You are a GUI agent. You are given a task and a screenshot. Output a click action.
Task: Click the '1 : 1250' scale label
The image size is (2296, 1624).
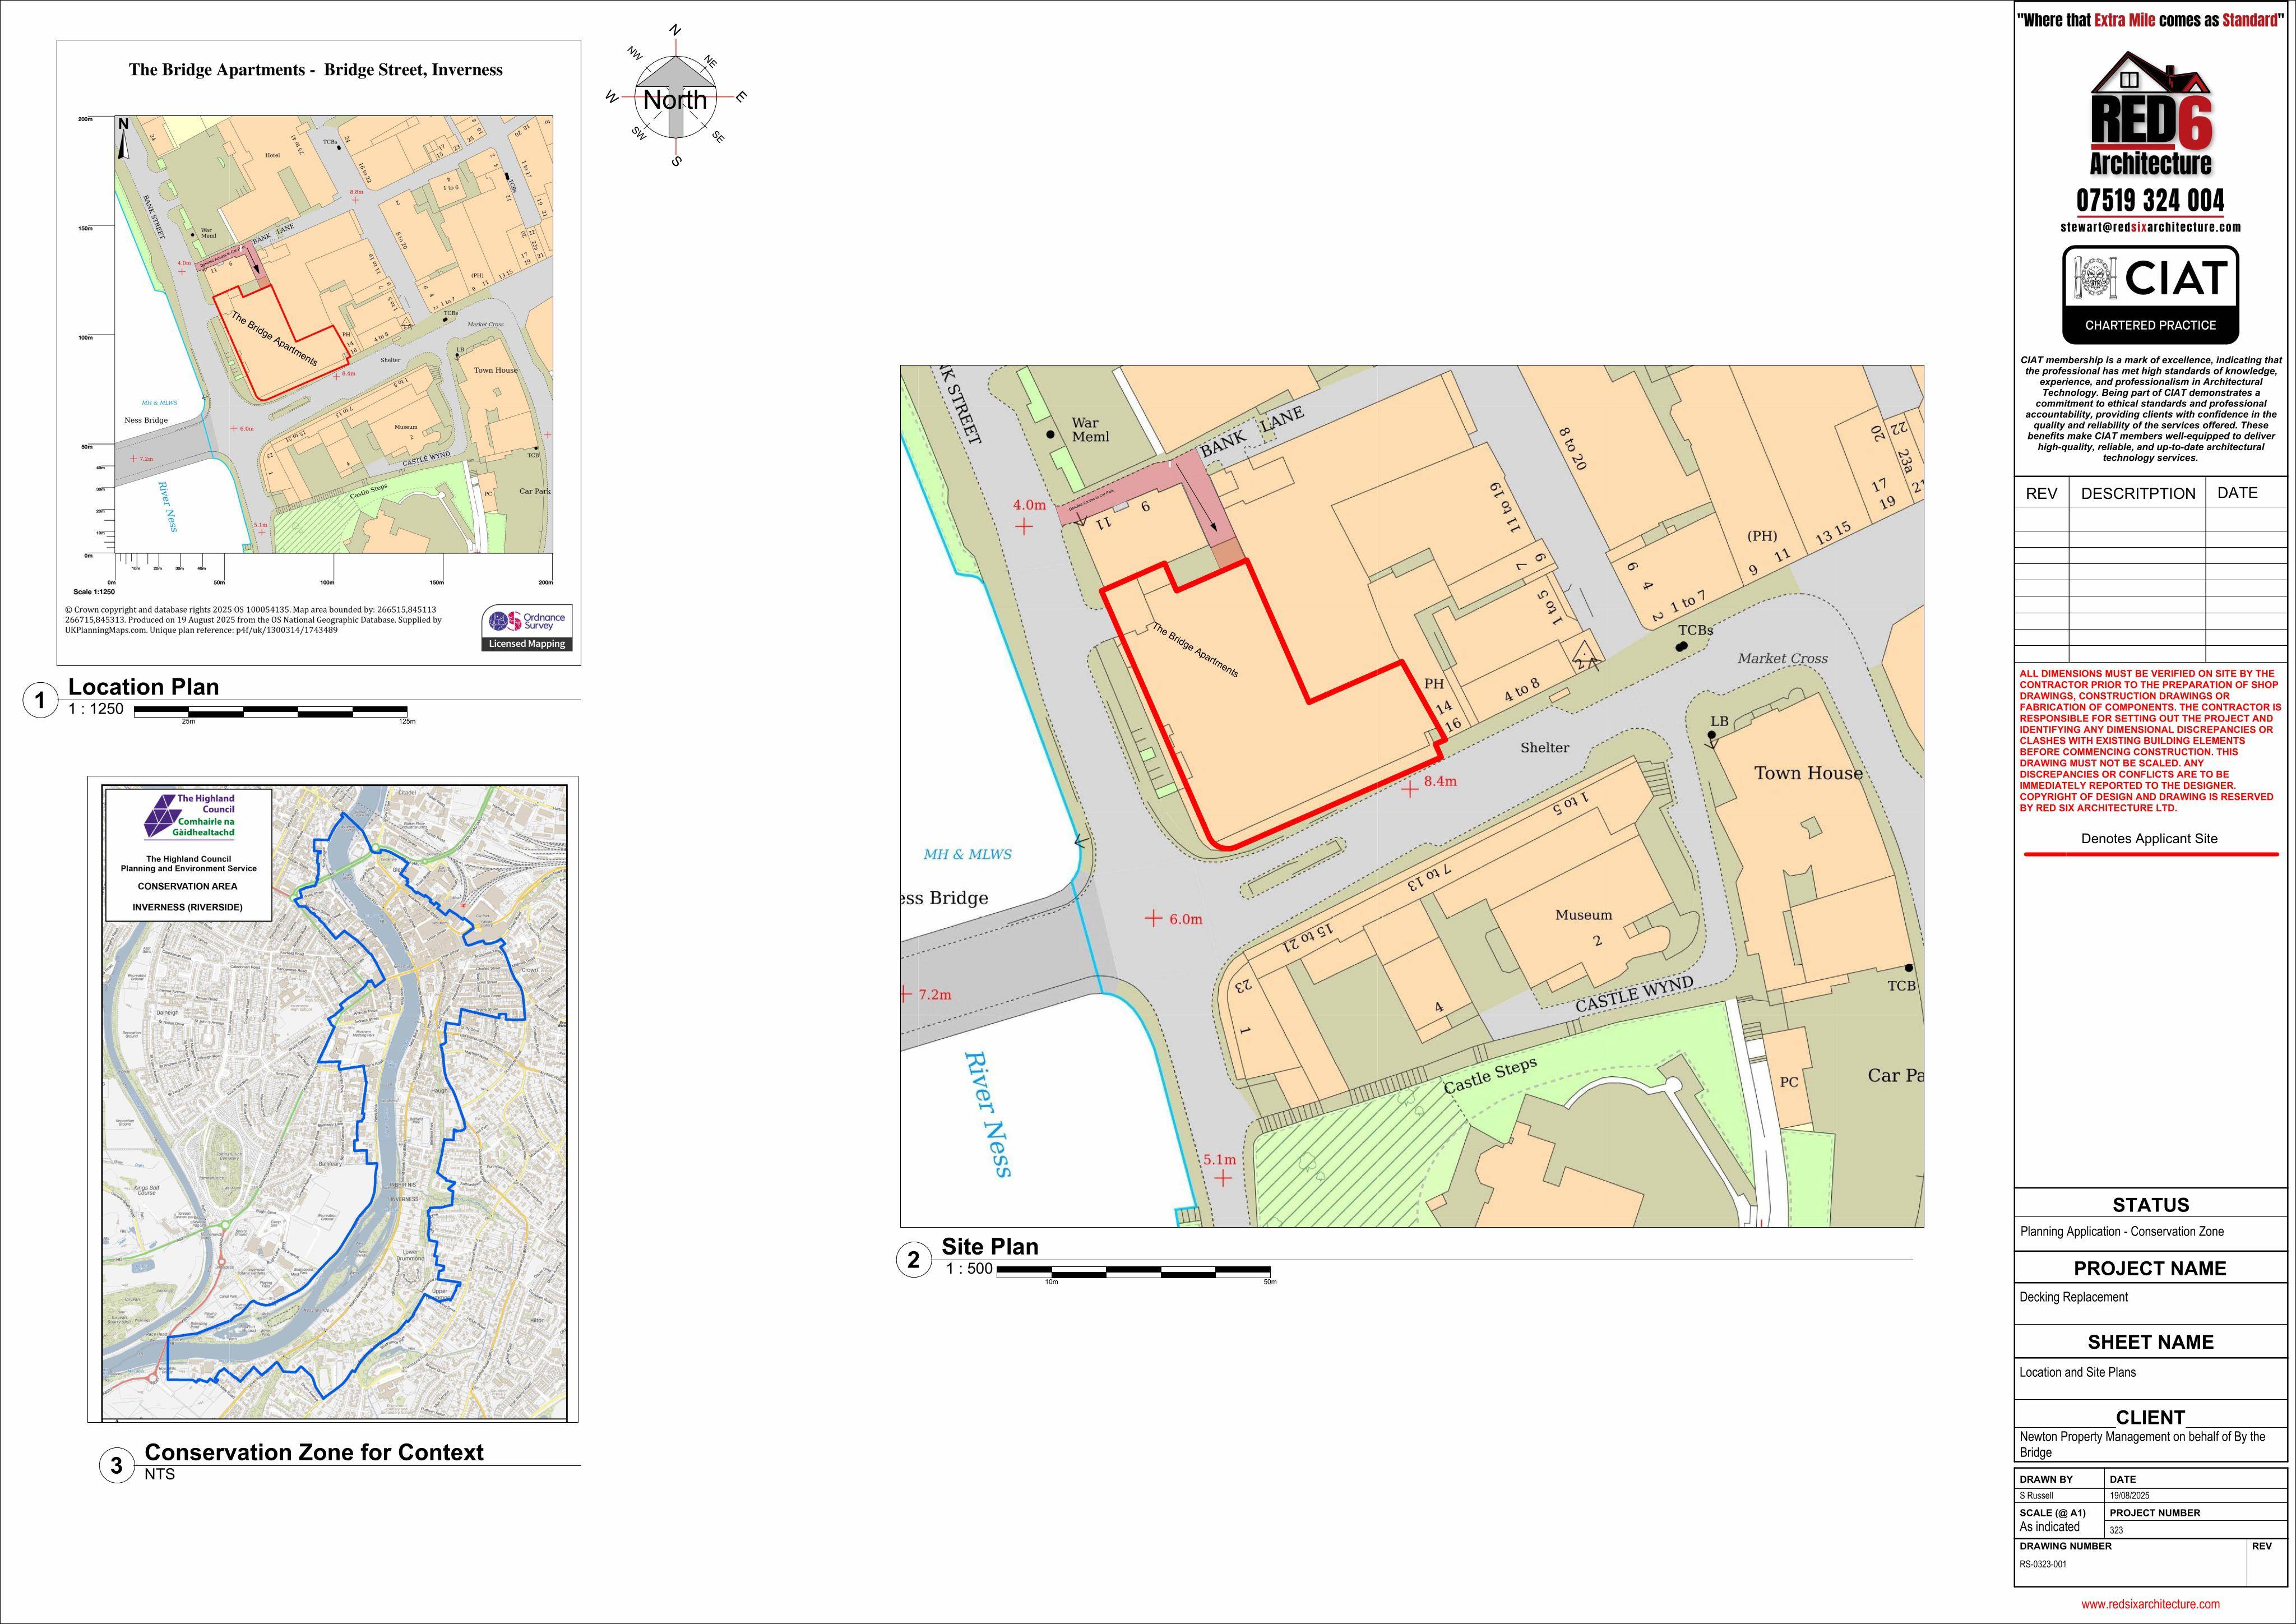96,709
